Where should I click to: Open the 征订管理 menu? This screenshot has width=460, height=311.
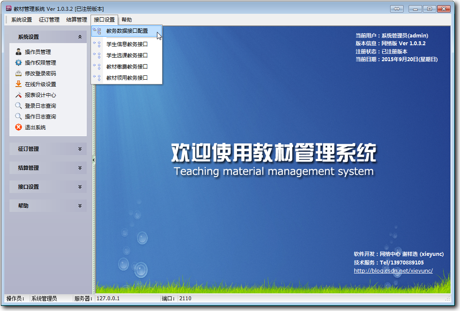49,20
